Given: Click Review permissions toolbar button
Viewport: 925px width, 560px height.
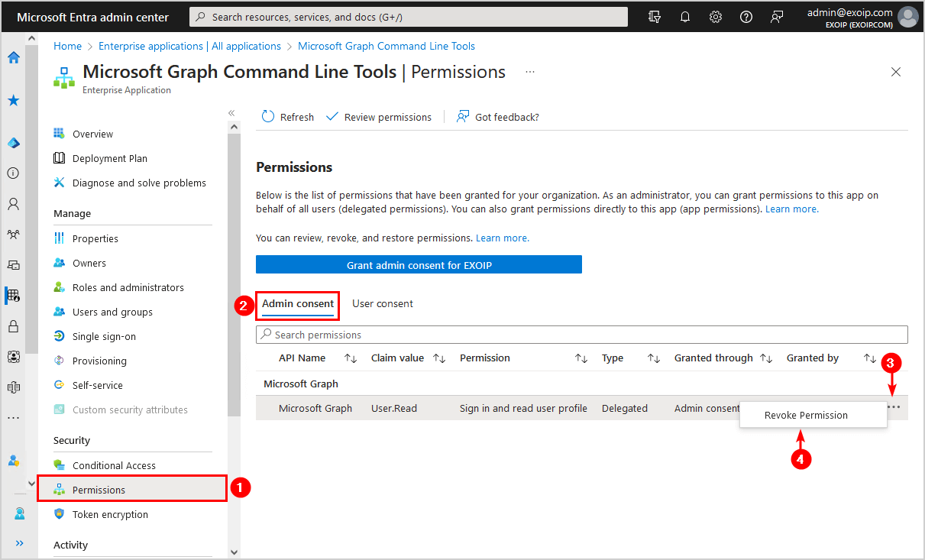Looking at the screenshot, I should (379, 117).
